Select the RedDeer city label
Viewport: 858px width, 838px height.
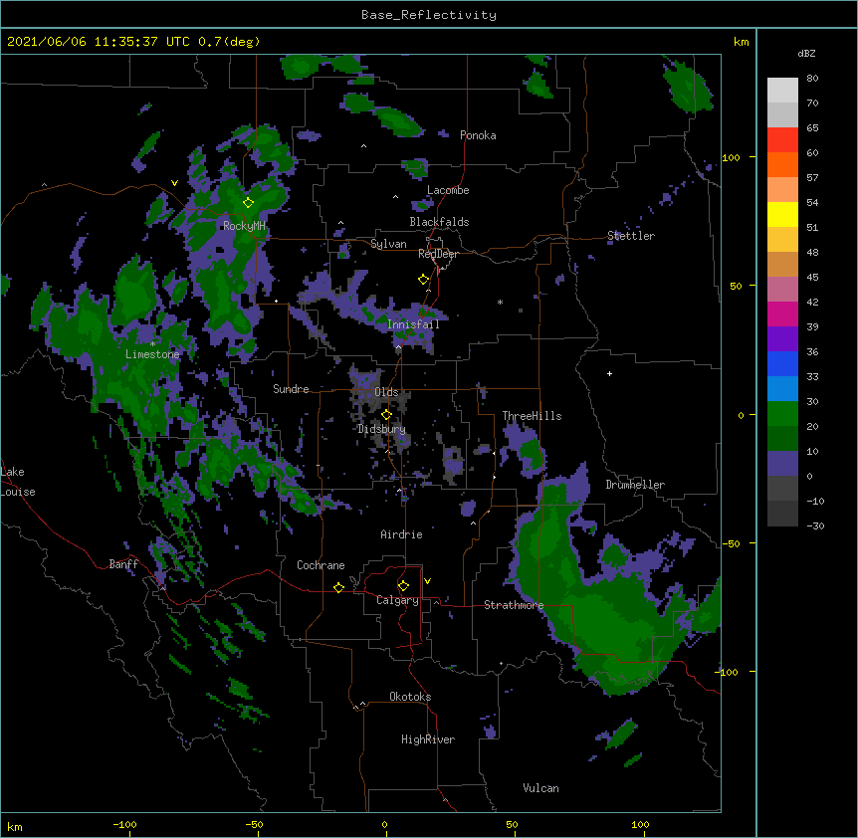pyautogui.click(x=438, y=254)
